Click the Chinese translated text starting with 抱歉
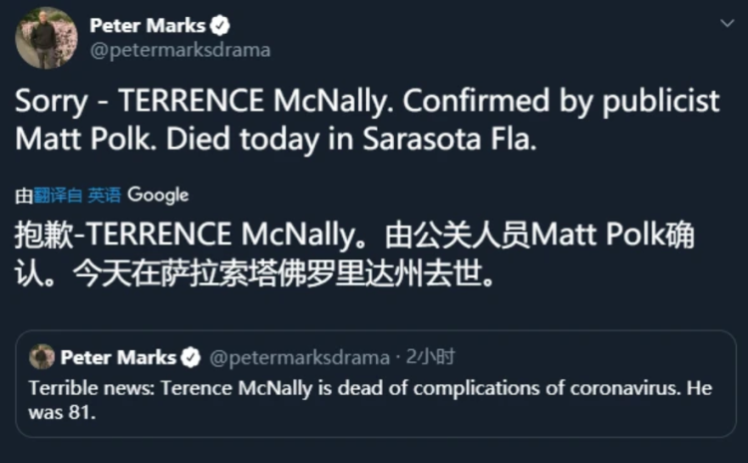Viewport: 748px width, 463px height. pos(199,237)
